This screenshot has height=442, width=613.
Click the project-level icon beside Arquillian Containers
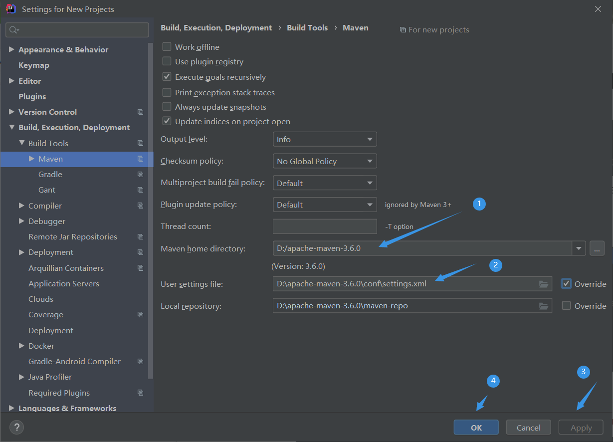pos(140,268)
